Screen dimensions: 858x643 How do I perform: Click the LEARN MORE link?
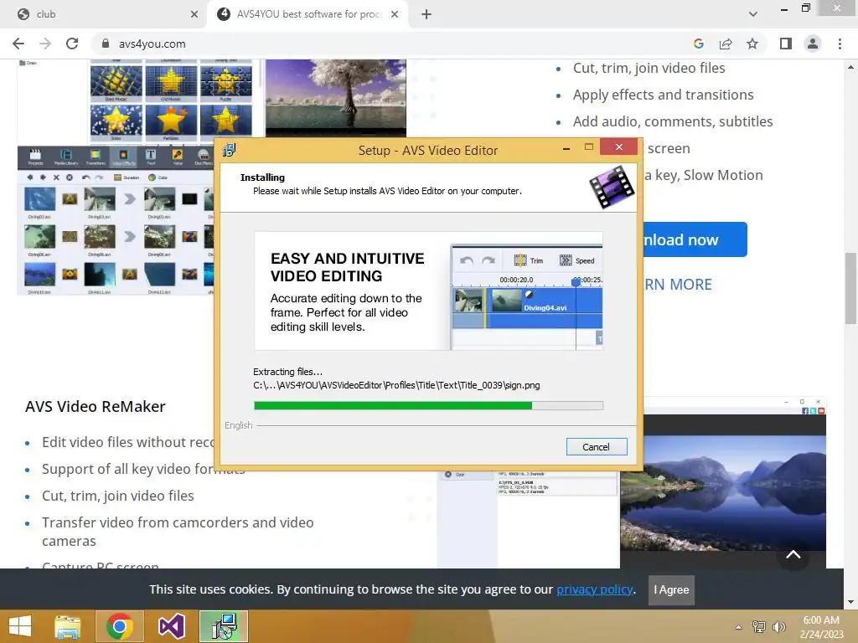click(x=679, y=285)
